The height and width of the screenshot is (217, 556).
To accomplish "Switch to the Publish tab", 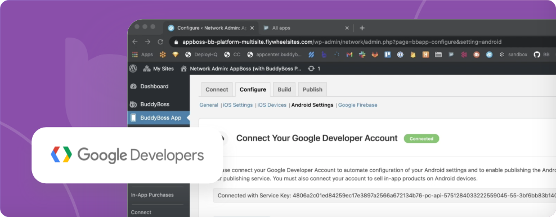I will coord(312,89).
